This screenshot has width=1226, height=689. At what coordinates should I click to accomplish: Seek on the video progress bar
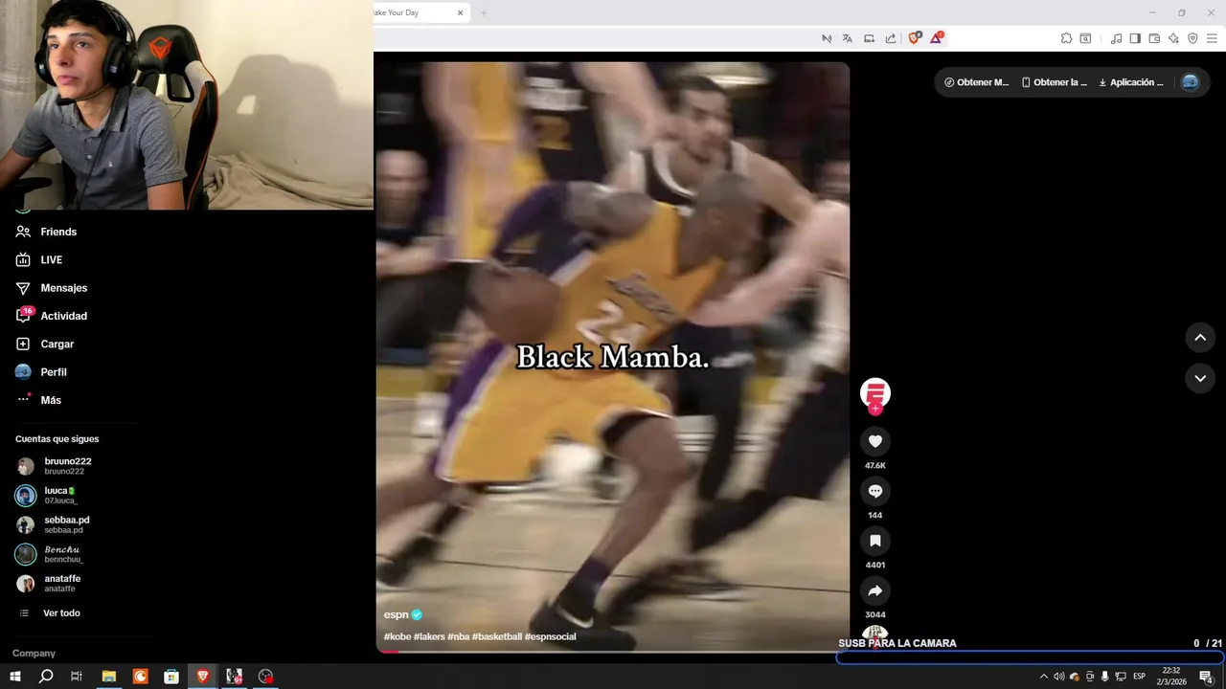click(x=612, y=652)
